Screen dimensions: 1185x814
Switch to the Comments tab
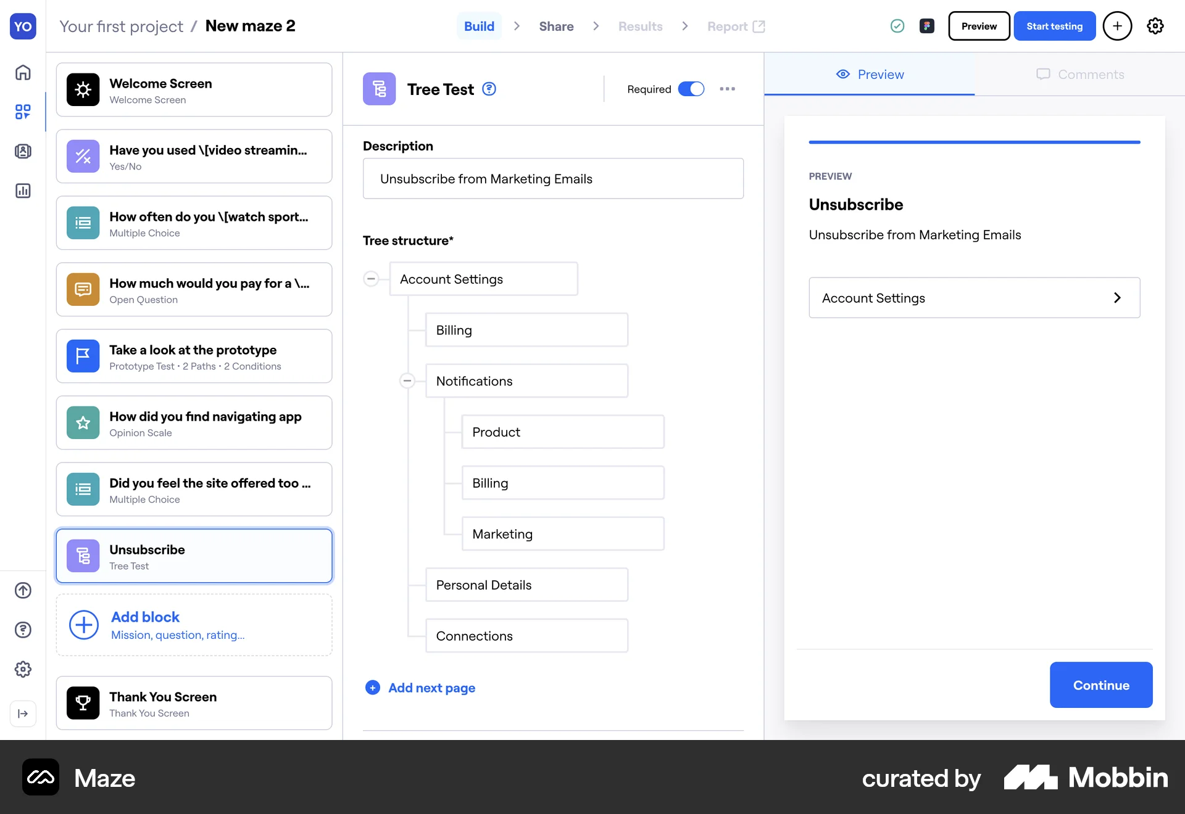click(1080, 74)
